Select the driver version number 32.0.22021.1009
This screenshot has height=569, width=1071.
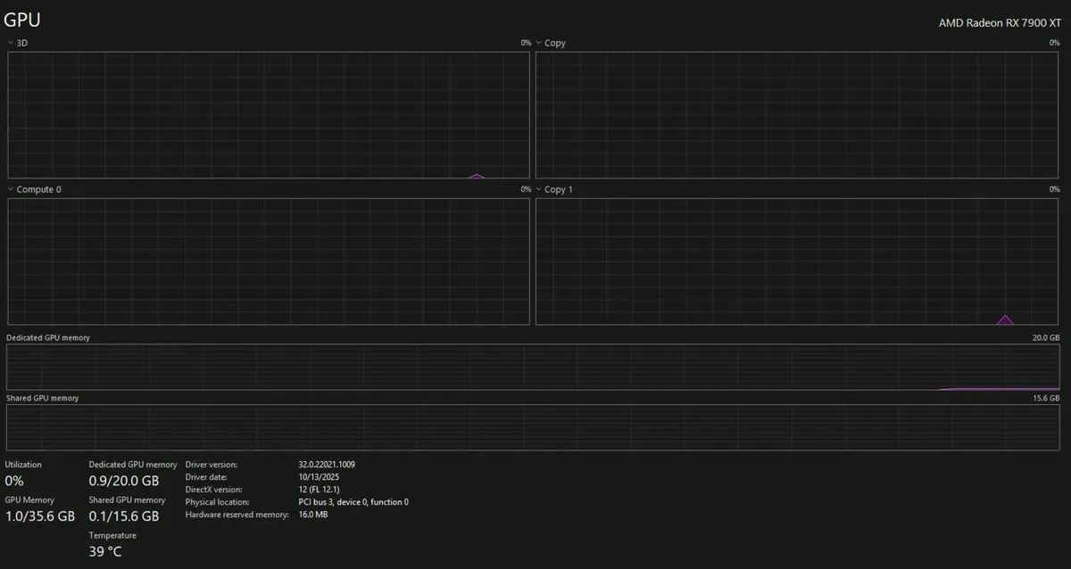(327, 465)
